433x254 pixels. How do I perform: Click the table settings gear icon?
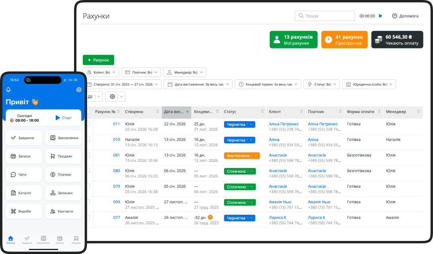point(113,96)
